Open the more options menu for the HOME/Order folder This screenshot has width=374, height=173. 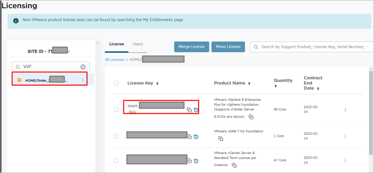[x=83, y=80]
